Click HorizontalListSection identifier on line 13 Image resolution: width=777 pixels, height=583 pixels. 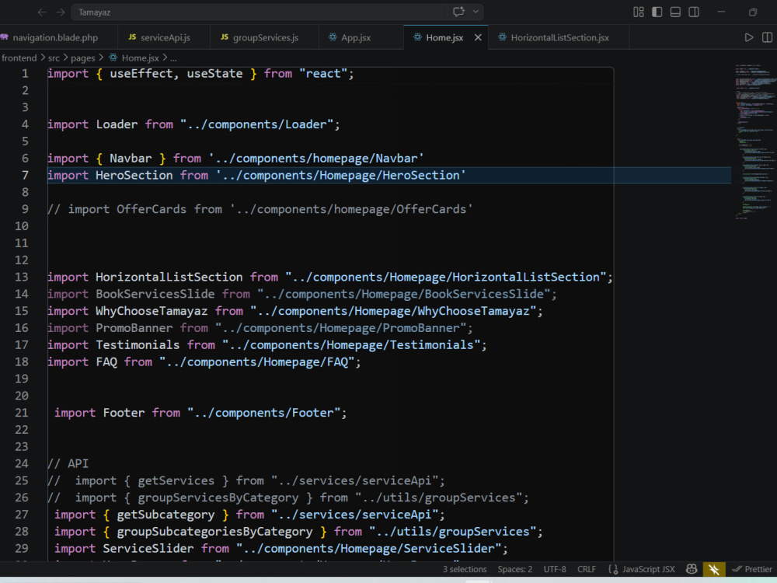pos(169,277)
